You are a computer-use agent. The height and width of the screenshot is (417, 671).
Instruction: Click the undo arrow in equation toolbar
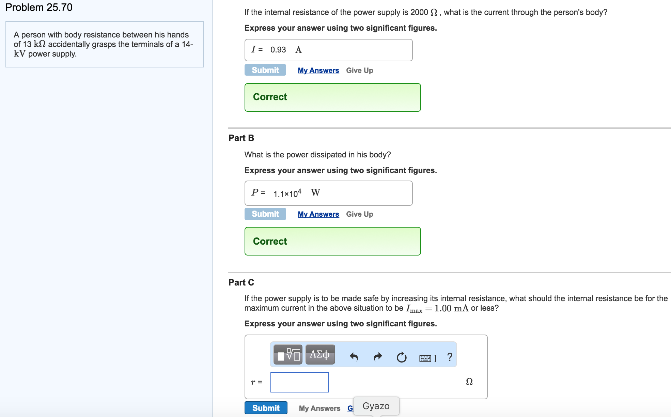tap(354, 357)
